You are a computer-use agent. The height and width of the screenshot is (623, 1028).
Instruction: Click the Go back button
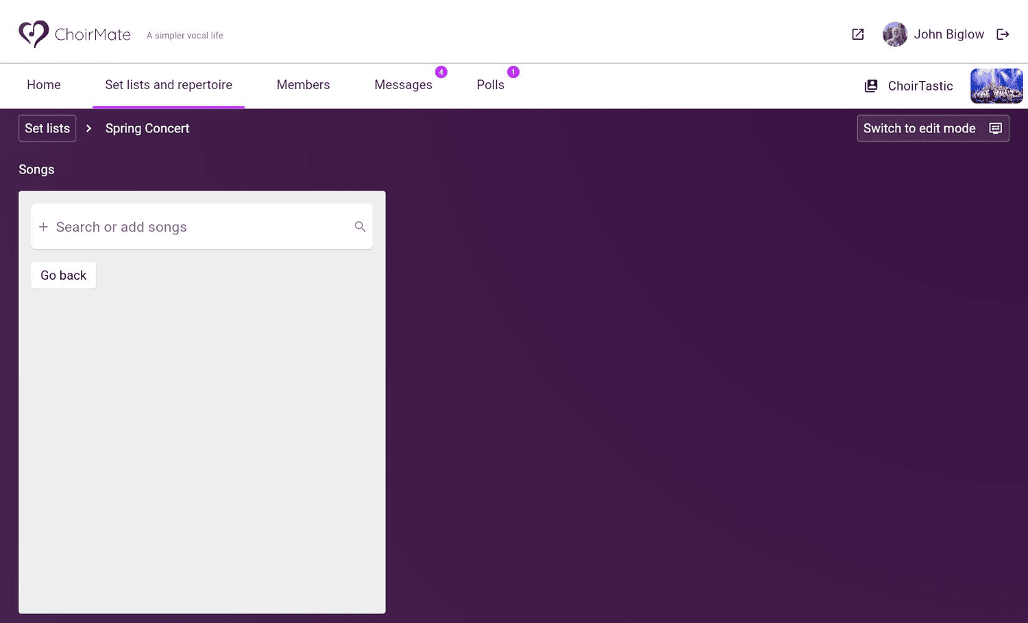64,276
